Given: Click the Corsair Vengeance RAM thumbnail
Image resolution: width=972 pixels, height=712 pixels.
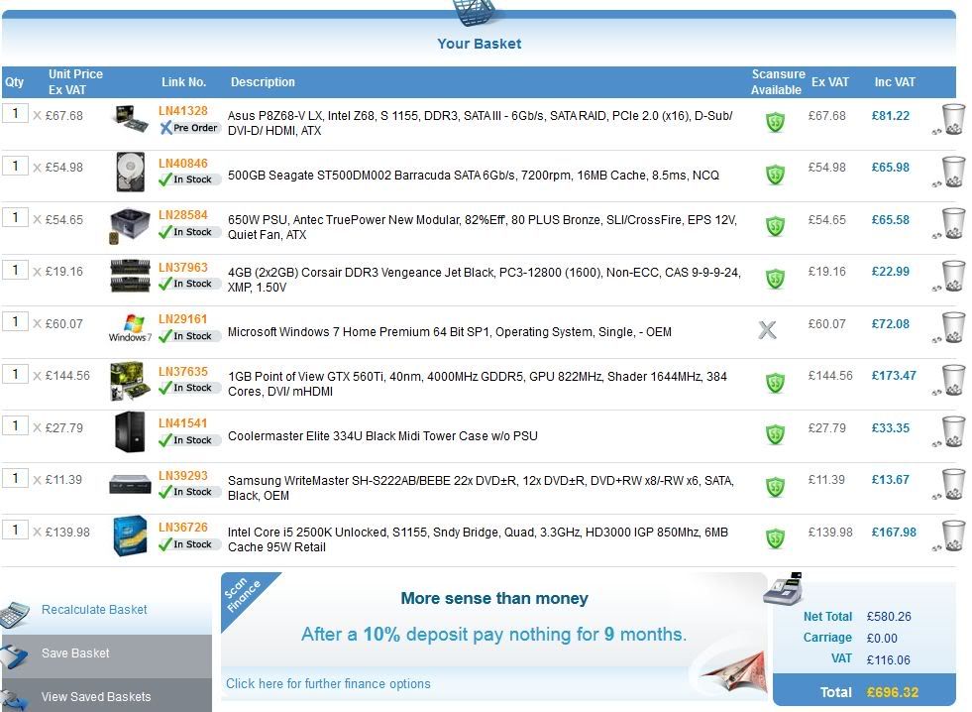Looking at the screenshot, I should click(x=130, y=275).
